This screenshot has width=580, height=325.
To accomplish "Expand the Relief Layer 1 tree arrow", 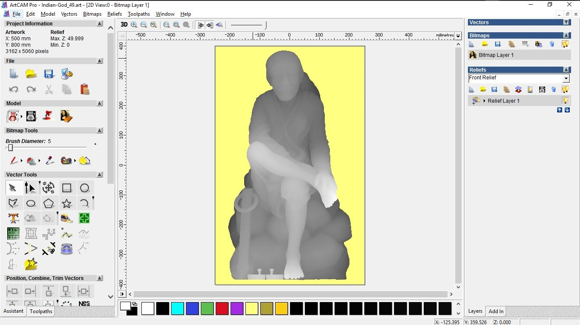I will 484,101.
